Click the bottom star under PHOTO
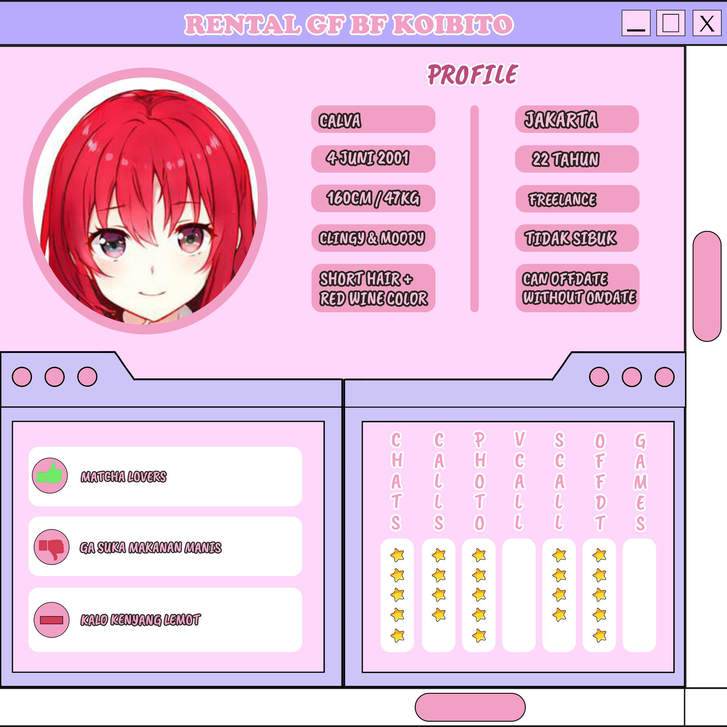 coord(479,635)
